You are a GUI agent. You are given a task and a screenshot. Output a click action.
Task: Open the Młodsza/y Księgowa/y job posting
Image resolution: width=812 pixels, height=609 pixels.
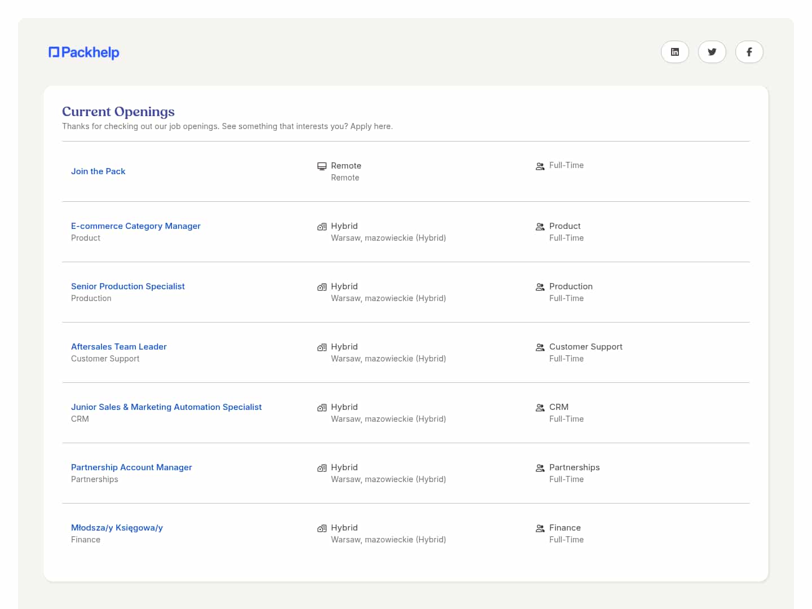coord(117,528)
